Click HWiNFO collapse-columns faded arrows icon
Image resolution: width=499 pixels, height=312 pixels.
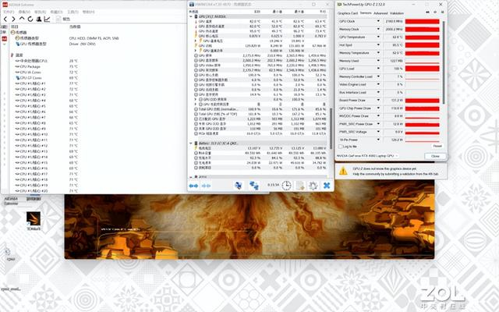click(206, 186)
